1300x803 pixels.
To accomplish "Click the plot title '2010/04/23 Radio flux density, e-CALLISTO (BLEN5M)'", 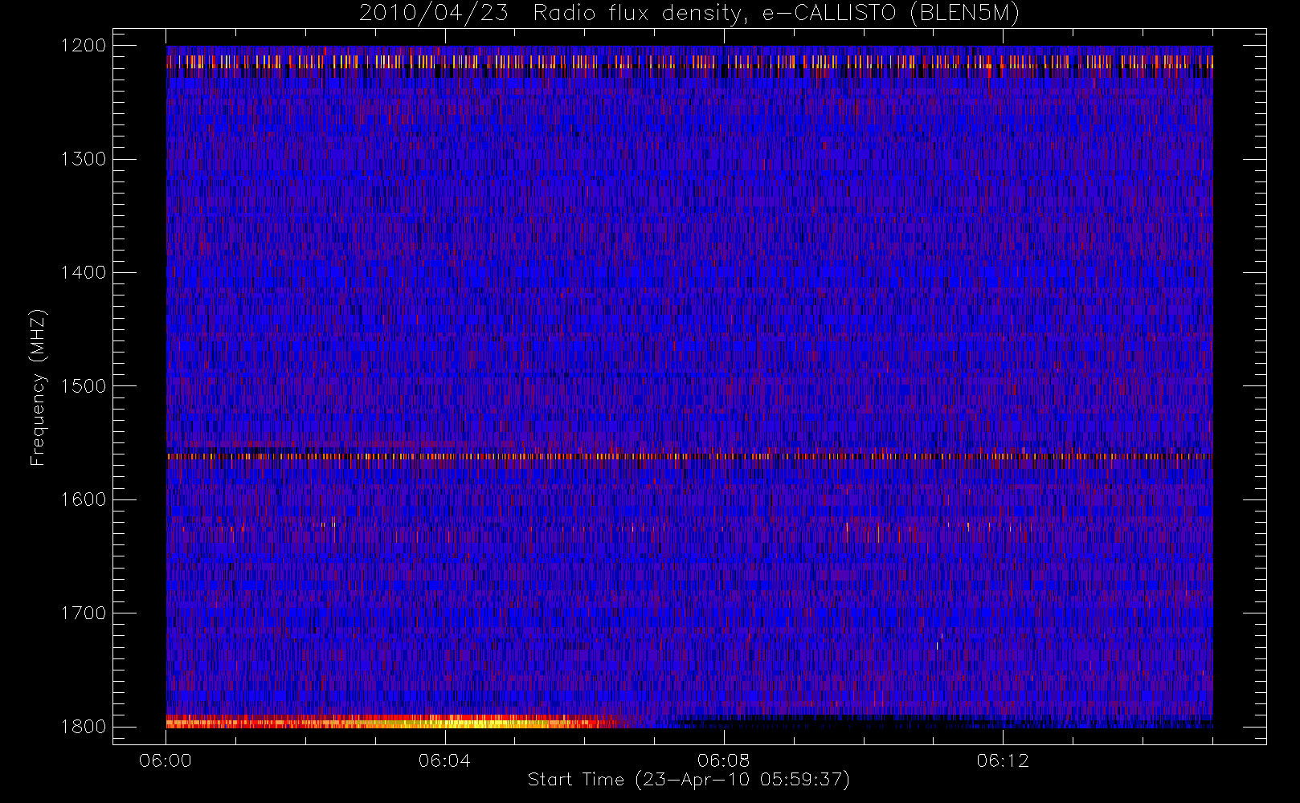I will coord(689,14).
